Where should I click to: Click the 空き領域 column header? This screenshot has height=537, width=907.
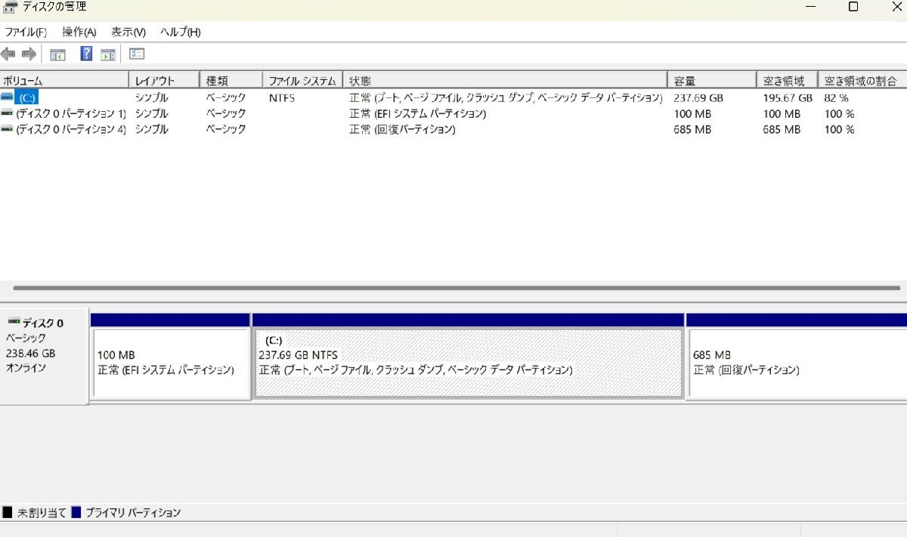[786, 79]
